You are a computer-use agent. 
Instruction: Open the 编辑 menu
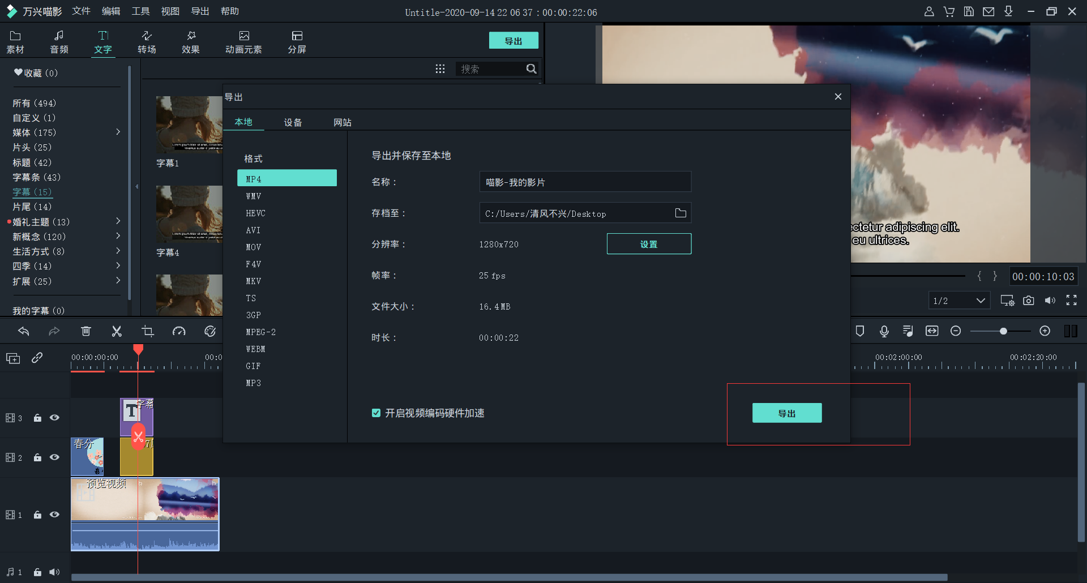tap(111, 11)
